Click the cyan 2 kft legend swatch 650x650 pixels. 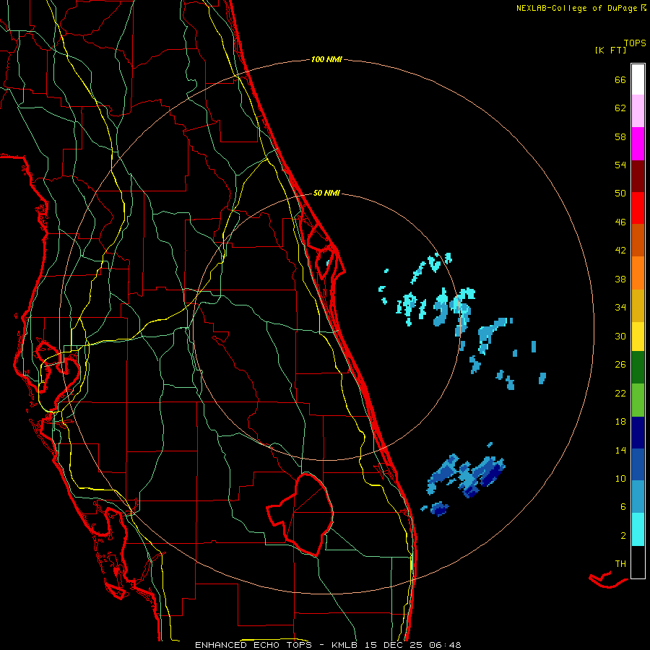pyautogui.click(x=638, y=529)
